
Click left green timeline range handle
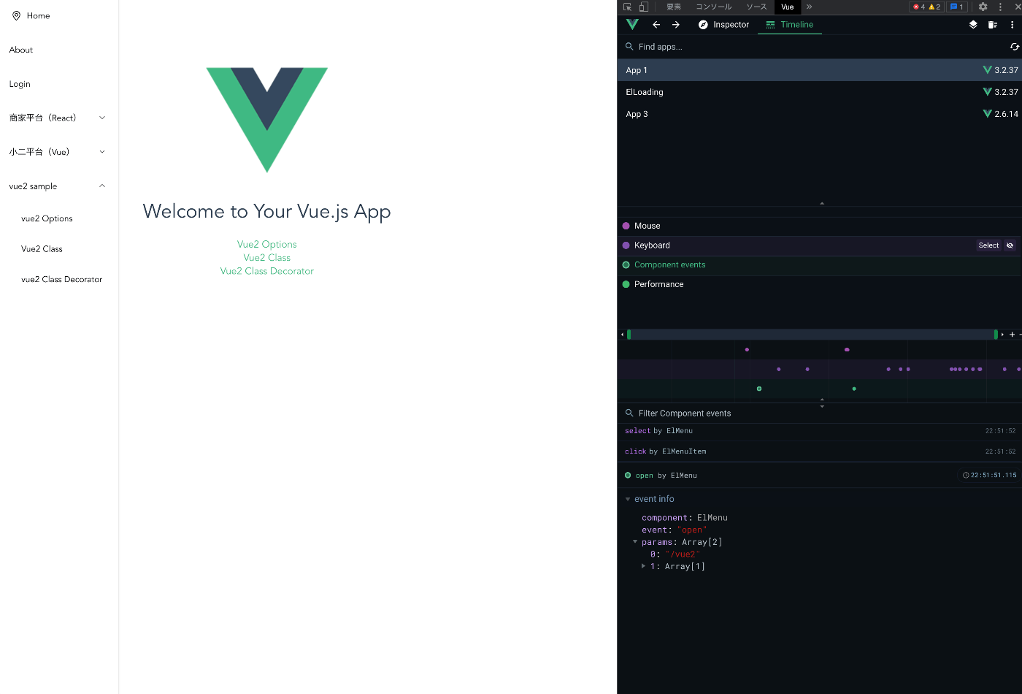(x=629, y=335)
